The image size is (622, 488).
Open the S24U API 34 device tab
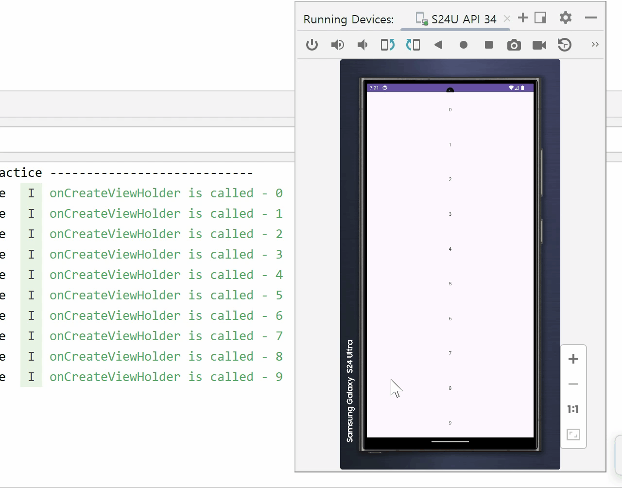click(457, 19)
